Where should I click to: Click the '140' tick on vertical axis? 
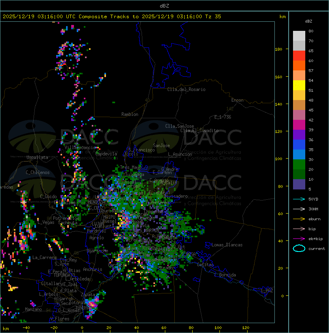(278, 104)
